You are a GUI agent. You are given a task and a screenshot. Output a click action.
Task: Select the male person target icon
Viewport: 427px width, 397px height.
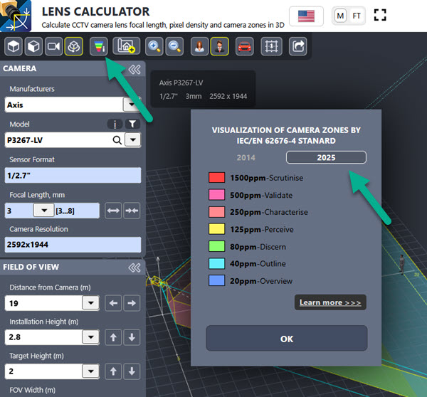pyautogui.click(x=220, y=46)
